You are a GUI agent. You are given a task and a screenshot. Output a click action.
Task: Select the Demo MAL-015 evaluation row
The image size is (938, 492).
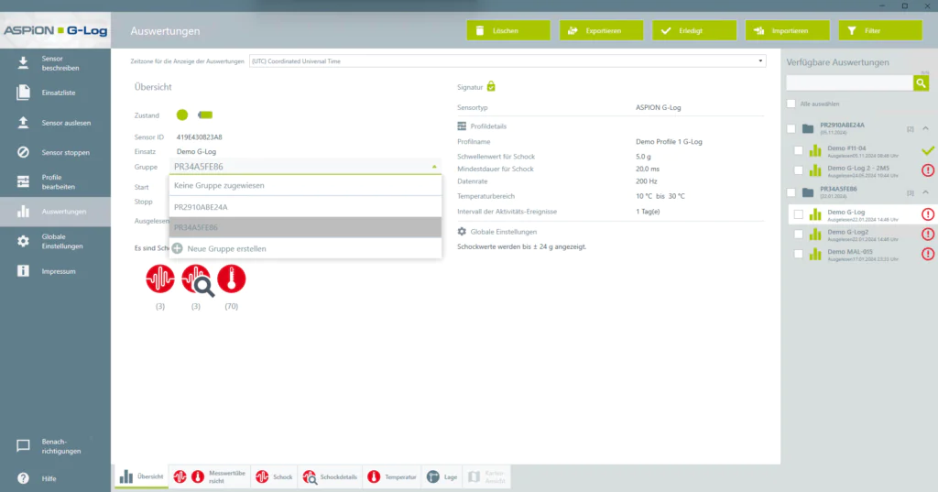(863, 254)
